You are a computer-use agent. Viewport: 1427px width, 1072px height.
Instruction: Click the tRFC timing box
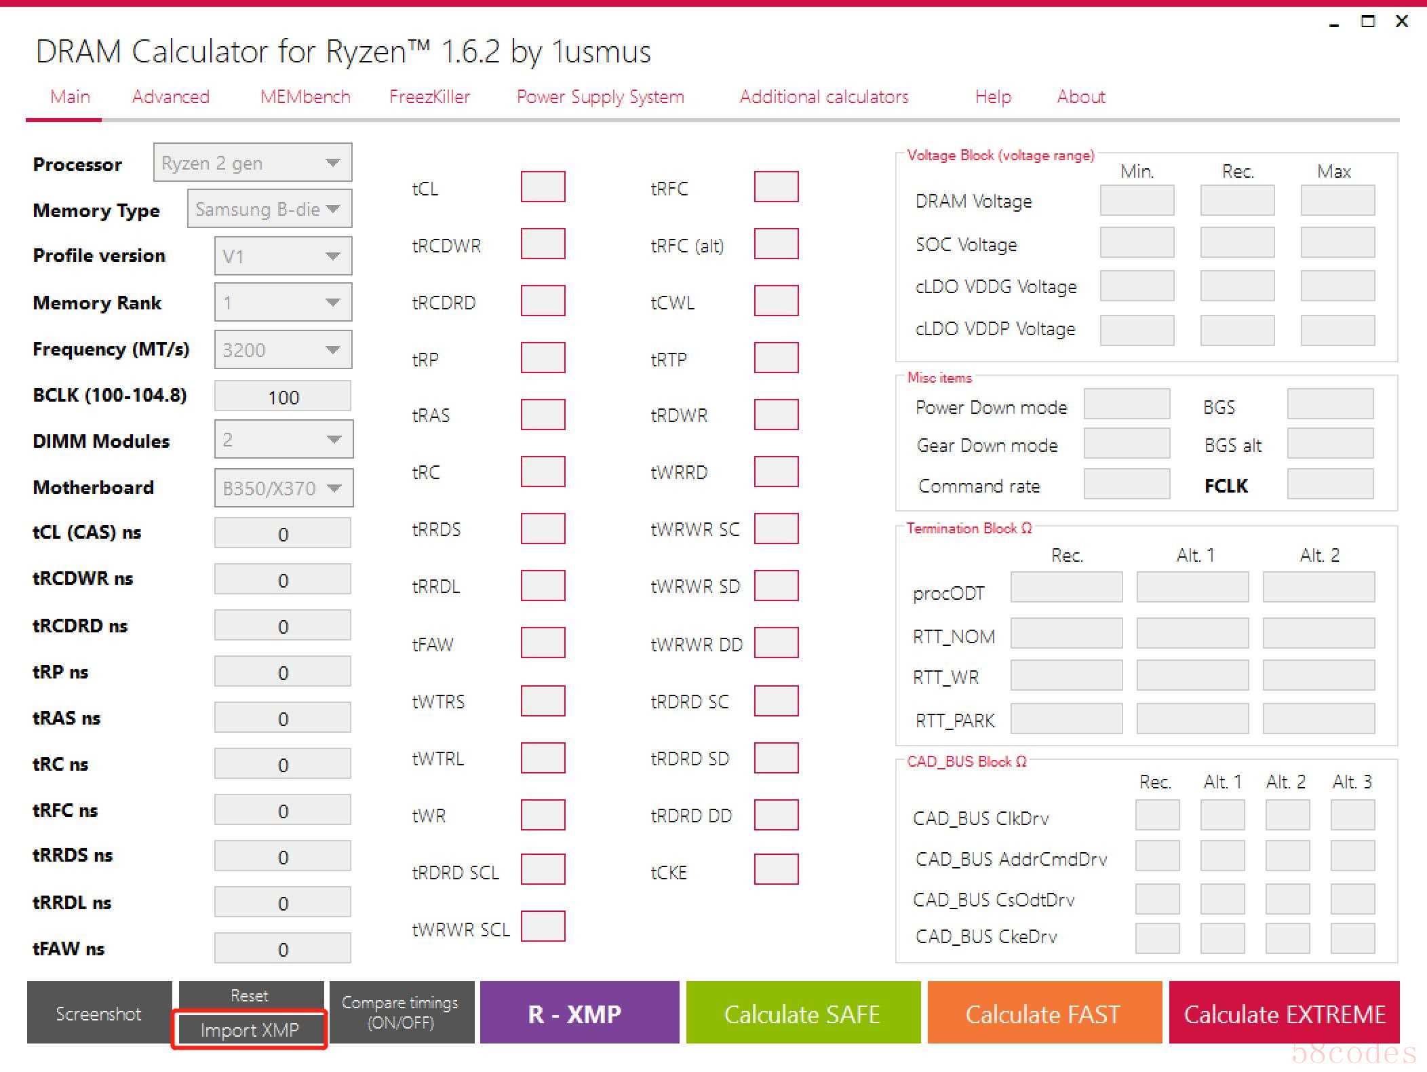click(x=776, y=187)
